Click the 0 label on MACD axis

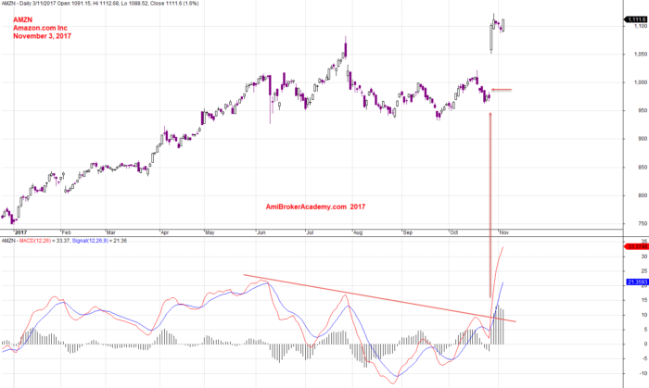click(645, 344)
